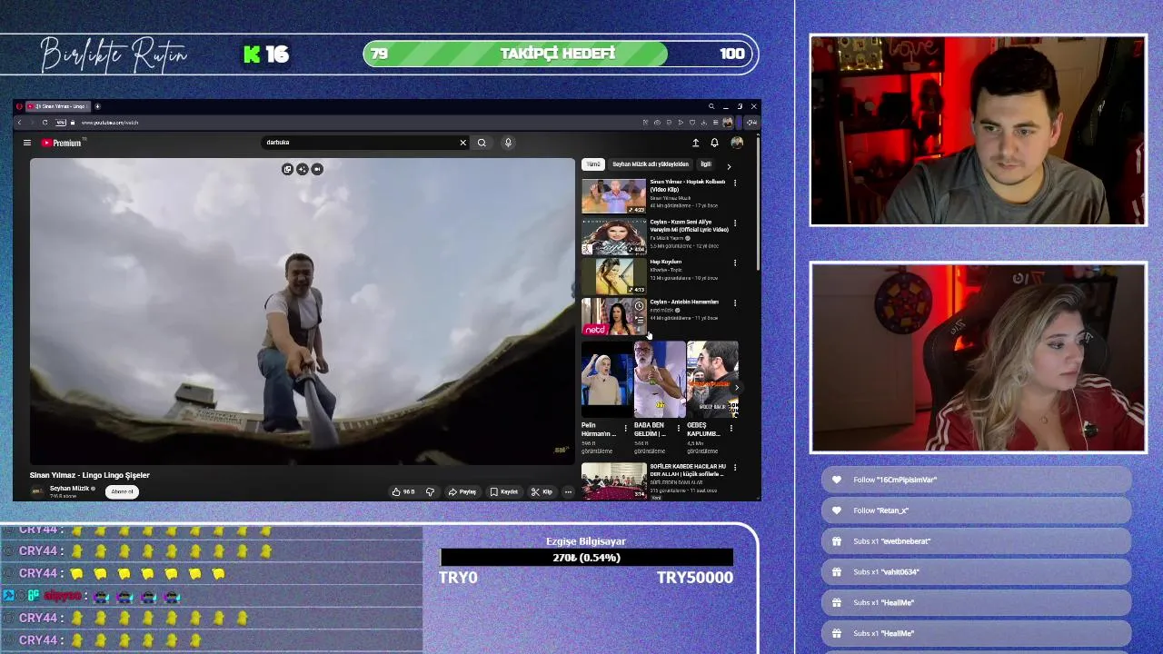Click camera overlay icon atop video player
This screenshot has height=654, width=1163.
(x=317, y=169)
